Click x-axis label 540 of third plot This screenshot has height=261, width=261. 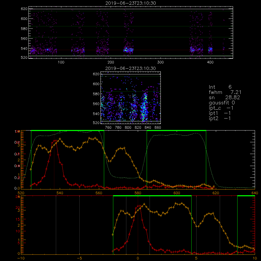coord(60,193)
